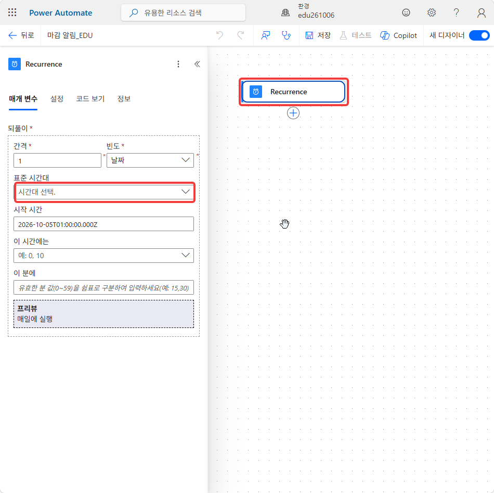Screen dimensions: 494x493
Task: Click the Recurrence clock icon in panel header
Action: [15, 64]
